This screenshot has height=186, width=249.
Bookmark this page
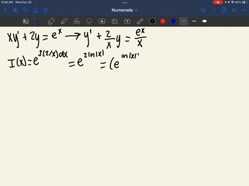(x=35, y=10)
